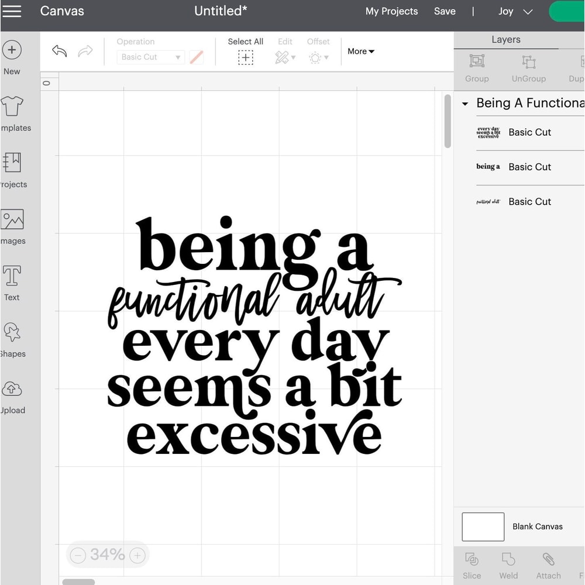The width and height of the screenshot is (585, 585).
Task: Click the Undo arrow icon
Action: click(x=58, y=51)
